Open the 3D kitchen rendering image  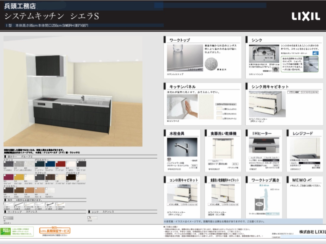pos(73,91)
